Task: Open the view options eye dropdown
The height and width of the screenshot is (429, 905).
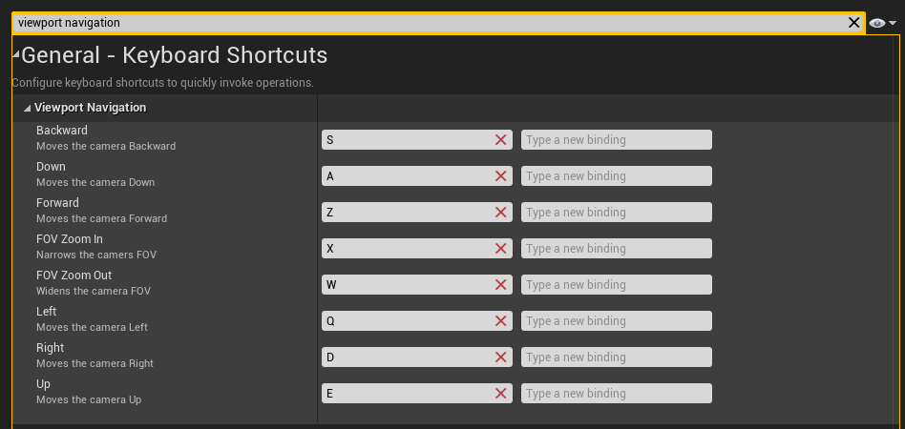Action: (x=883, y=22)
